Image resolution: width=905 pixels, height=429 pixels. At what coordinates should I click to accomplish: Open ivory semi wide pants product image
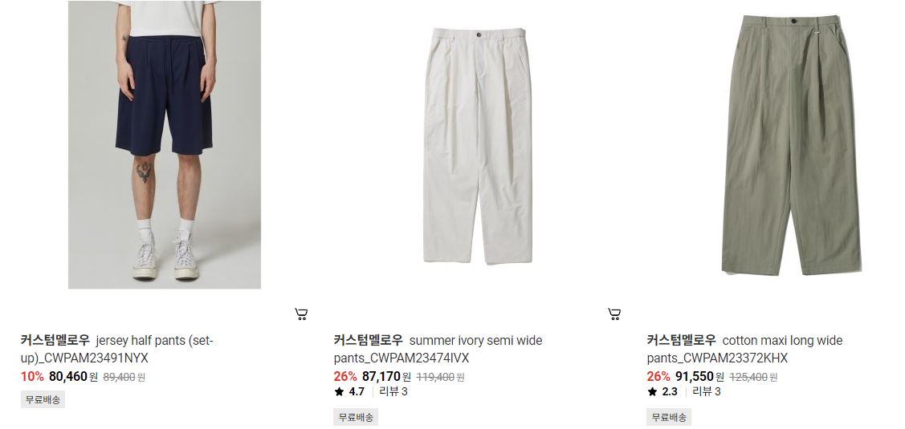[477, 144]
